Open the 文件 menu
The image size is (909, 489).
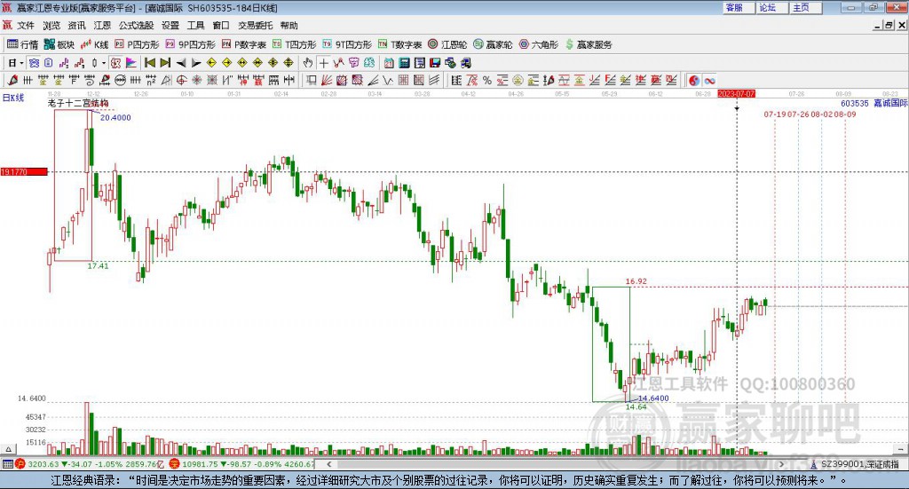[26, 26]
